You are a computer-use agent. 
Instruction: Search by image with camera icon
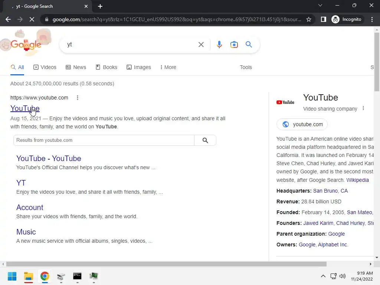click(x=234, y=45)
